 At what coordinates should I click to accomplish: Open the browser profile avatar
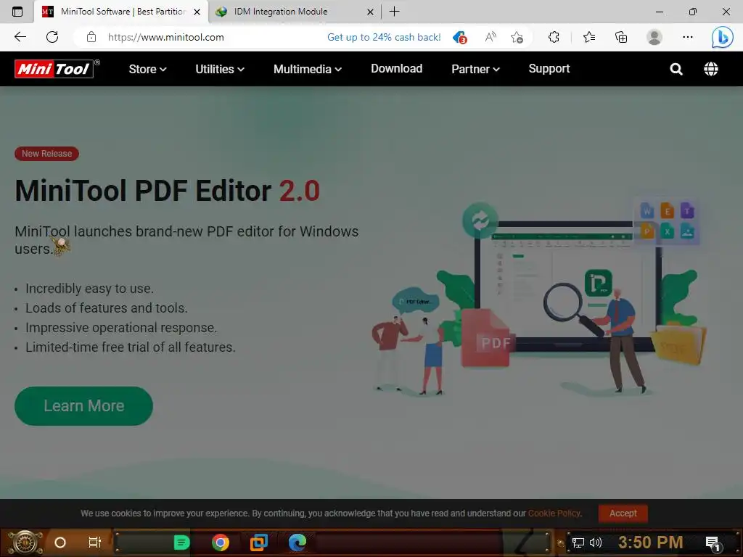pyautogui.click(x=654, y=37)
